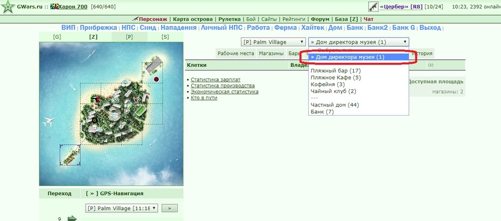The height and width of the screenshot is (221, 501).
Task: Open the Дом link
Action: point(335,28)
